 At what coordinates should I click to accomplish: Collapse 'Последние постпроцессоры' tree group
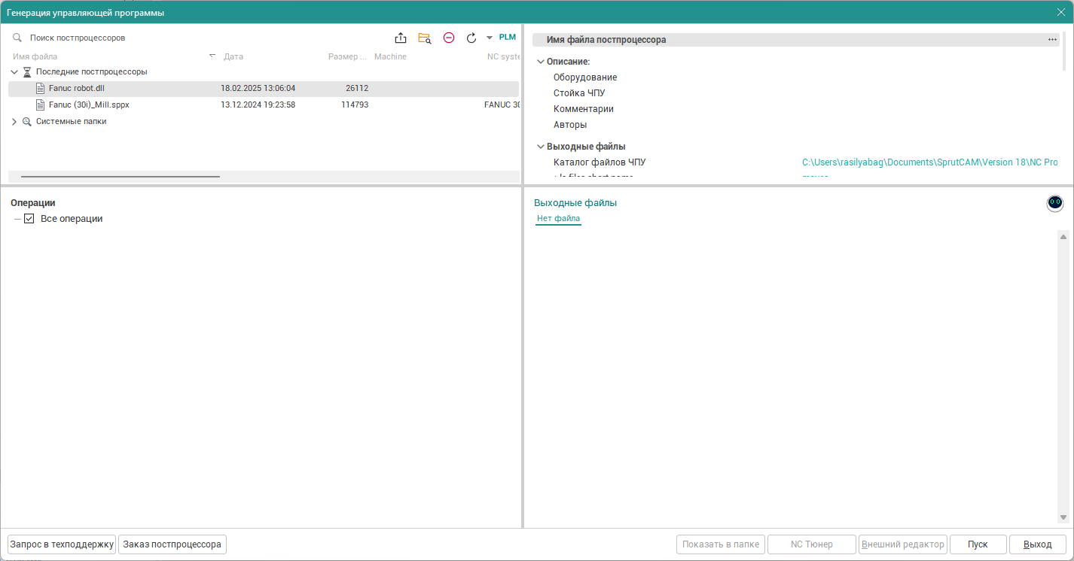point(14,72)
